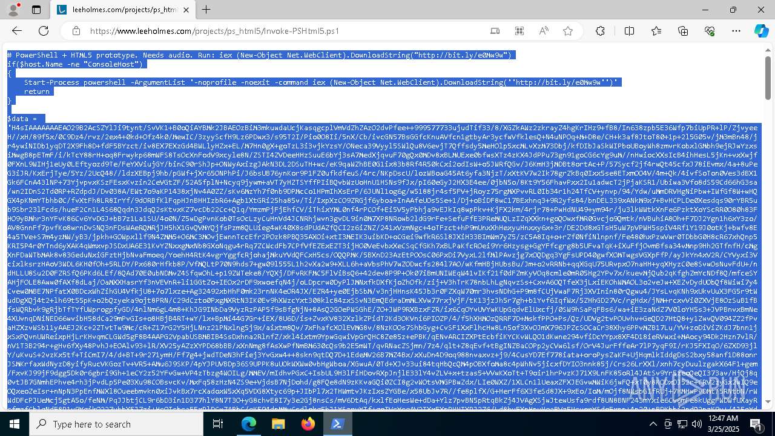Open the Copilot sidebar
The image size is (775, 436).
click(761, 31)
